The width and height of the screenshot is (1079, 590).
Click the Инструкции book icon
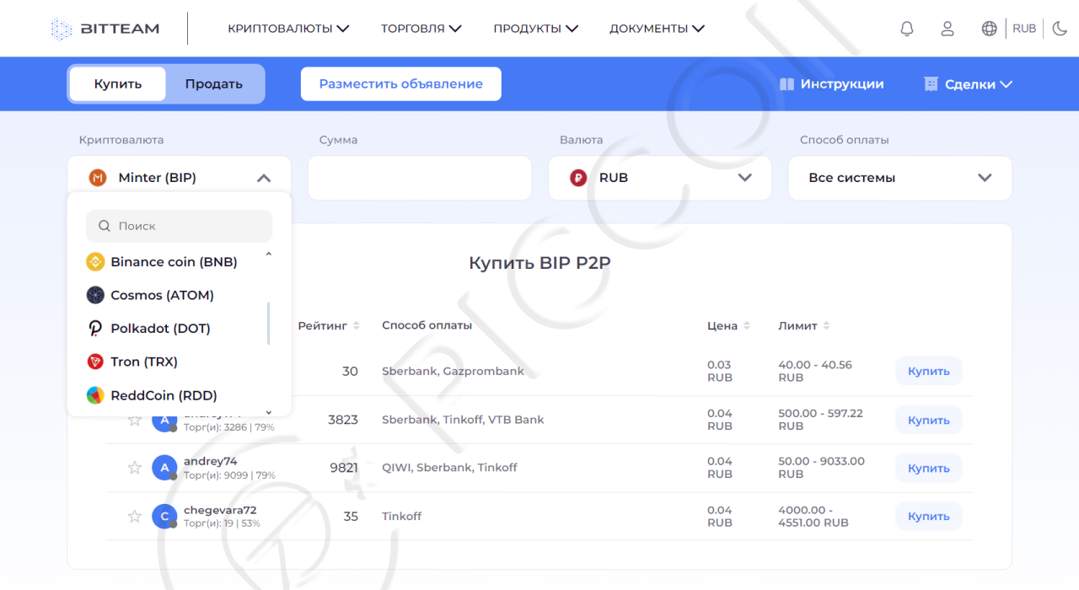(787, 84)
